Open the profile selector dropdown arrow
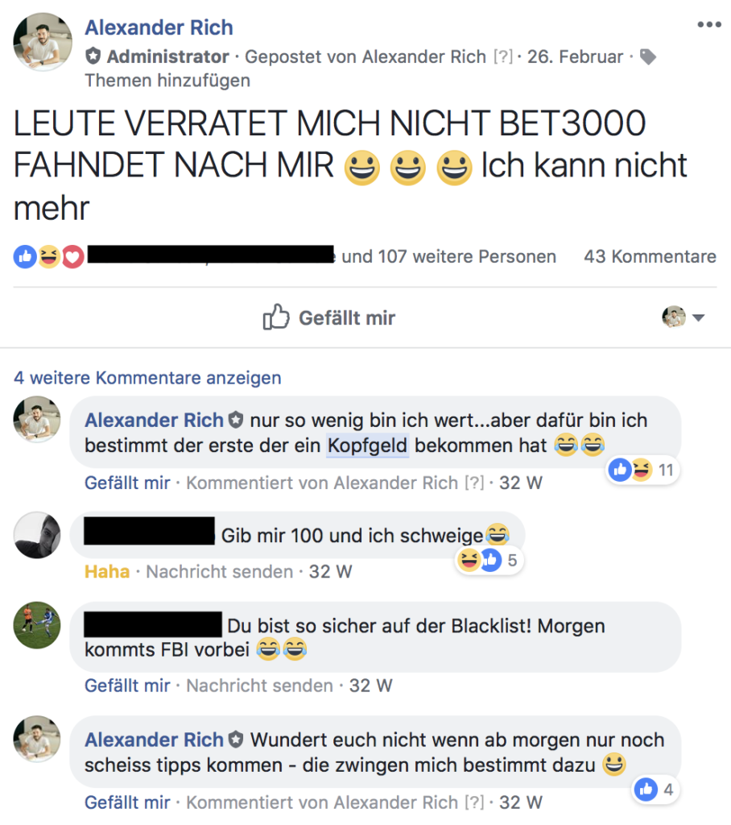Screen dimensions: 731x825 pyautogui.click(x=698, y=317)
